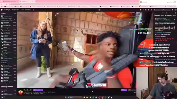Open IShowSpeed channel name link
This screenshot has width=177, height=99.
[27, 90]
